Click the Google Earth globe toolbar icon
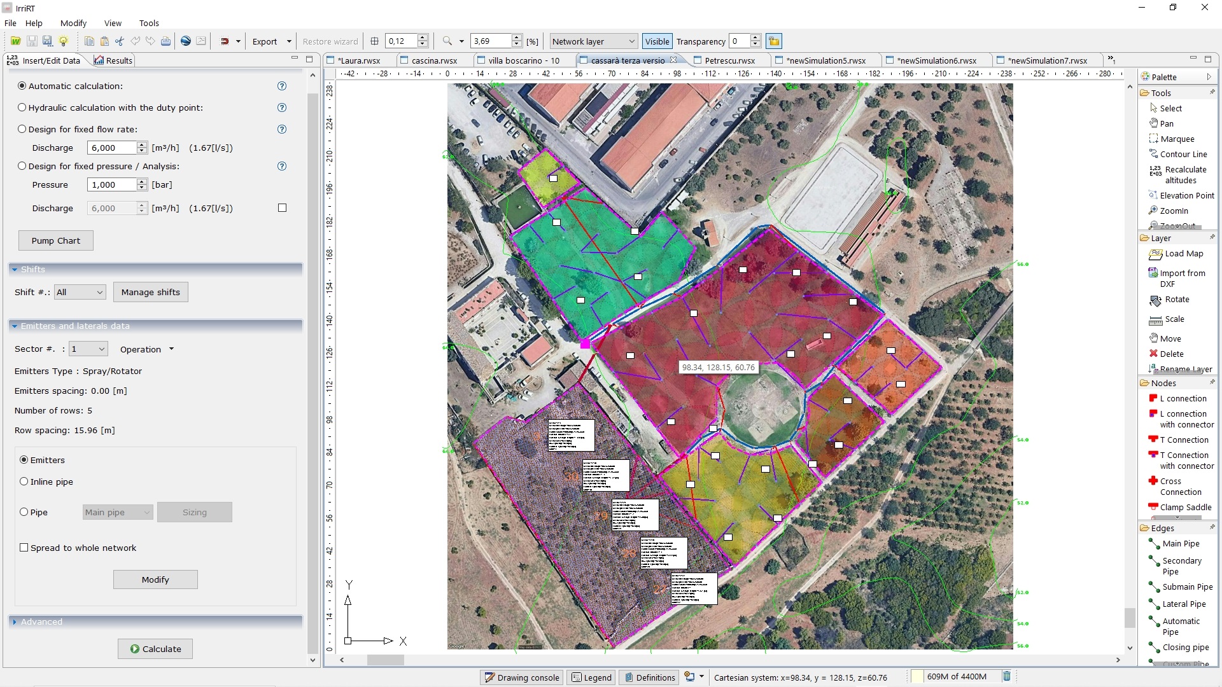 point(186,41)
